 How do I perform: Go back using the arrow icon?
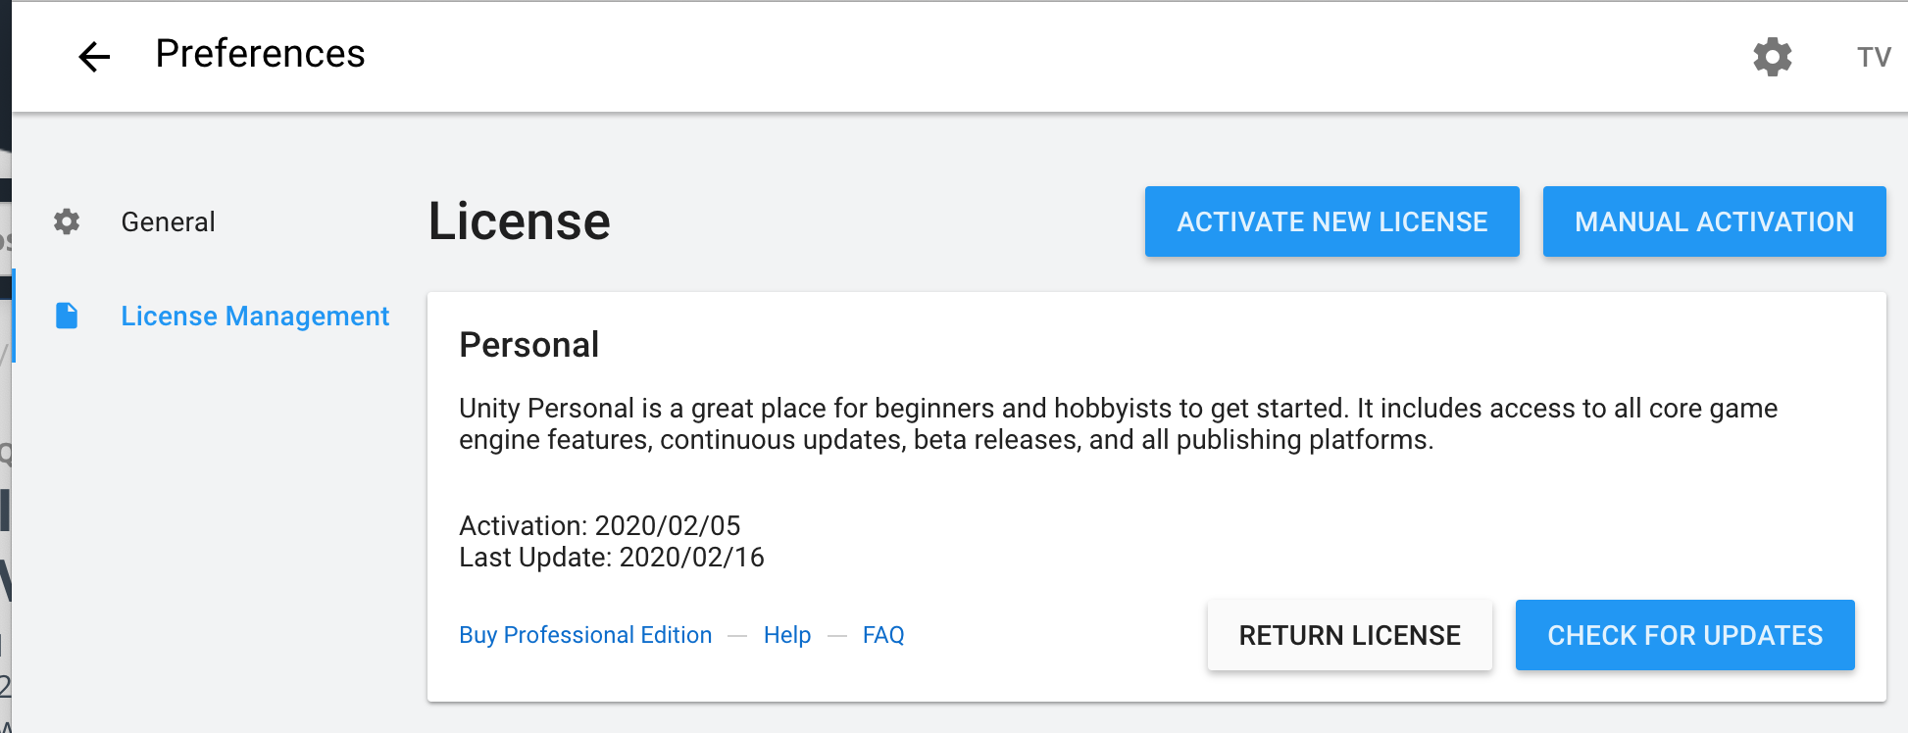tap(94, 57)
